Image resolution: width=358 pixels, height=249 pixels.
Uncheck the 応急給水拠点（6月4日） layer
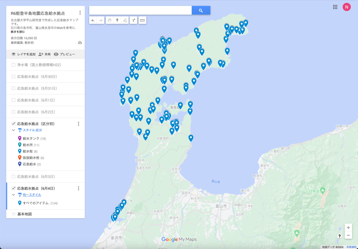(x=13, y=188)
